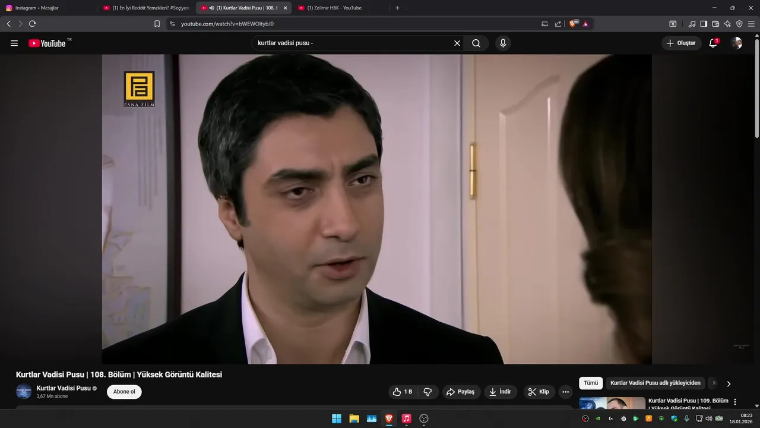Image resolution: width=760 pixels, height=428 pixels.
Task: Close the Kurtlar Vadisi Pusu tab
Action: click(x=286, y=8)
